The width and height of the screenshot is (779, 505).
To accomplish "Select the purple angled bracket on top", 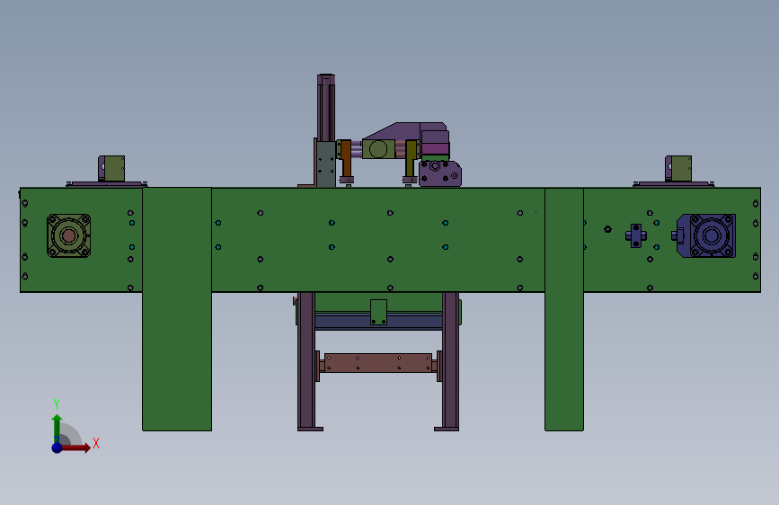I will [405, 131].
